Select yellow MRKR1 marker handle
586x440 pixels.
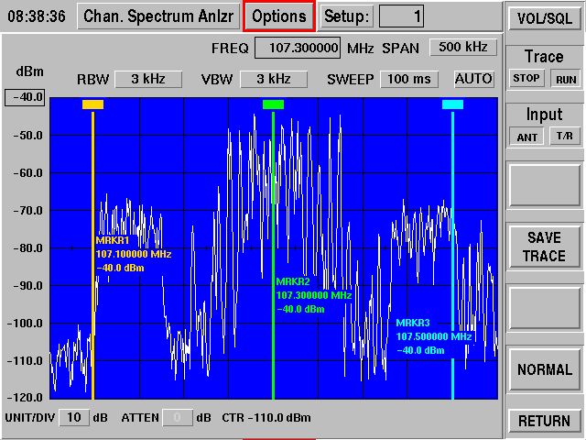[92, 104]
